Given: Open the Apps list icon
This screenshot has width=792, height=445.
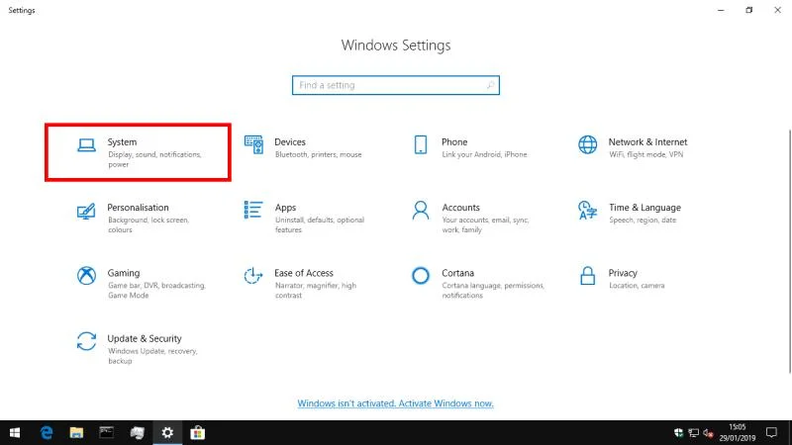Looking at the screenshot, I should (x=253, y=210).
